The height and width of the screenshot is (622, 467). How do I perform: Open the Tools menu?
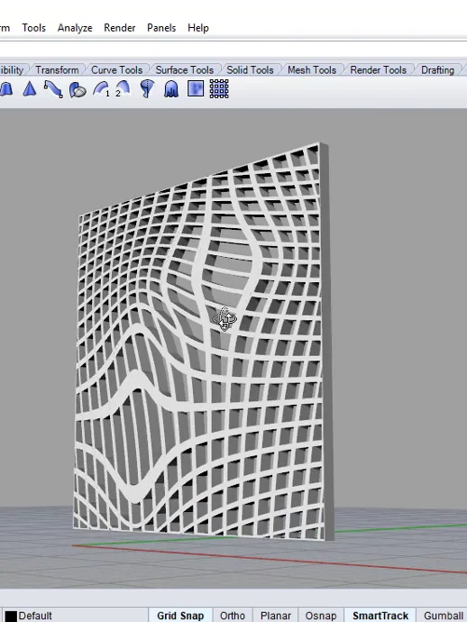[x=33, y=28]
